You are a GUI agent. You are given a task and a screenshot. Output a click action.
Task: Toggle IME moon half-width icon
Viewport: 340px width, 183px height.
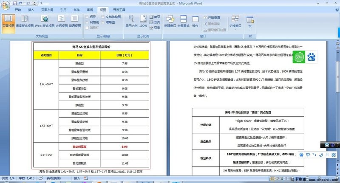[x=321, y=155]
